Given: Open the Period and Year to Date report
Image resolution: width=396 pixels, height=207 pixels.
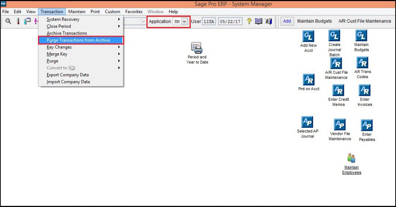Looking at the screenshot, I should 197,48.
